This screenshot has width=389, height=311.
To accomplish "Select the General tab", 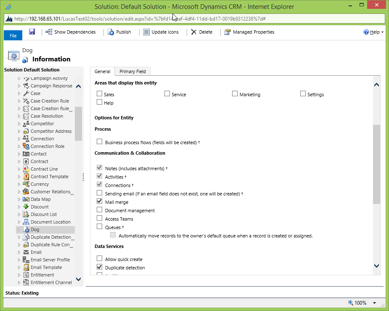I will (102, 71).
